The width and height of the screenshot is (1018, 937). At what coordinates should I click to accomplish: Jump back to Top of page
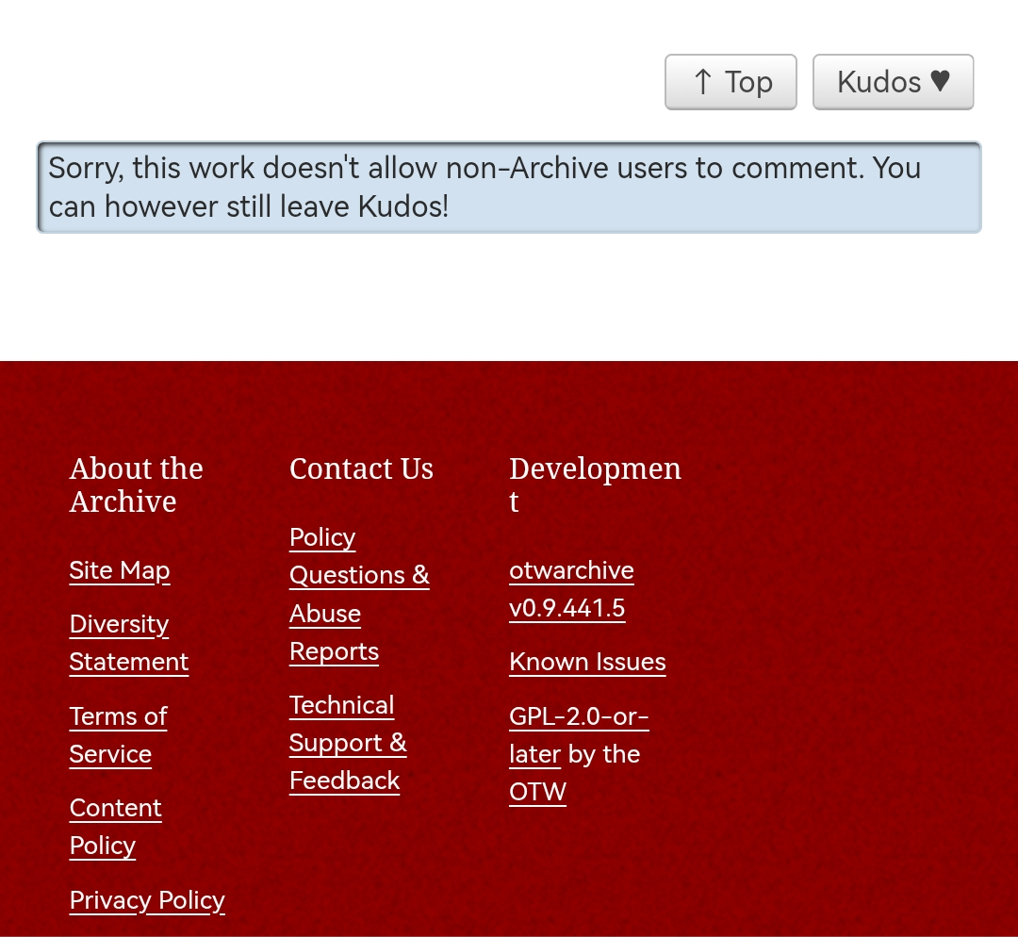(731, 82)
